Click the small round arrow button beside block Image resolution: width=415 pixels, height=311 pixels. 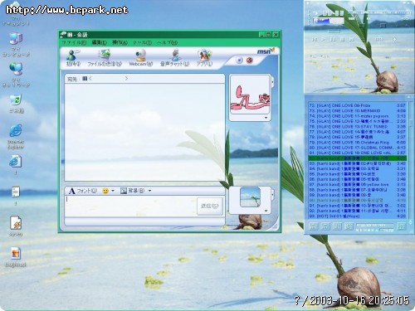point(239,61)
